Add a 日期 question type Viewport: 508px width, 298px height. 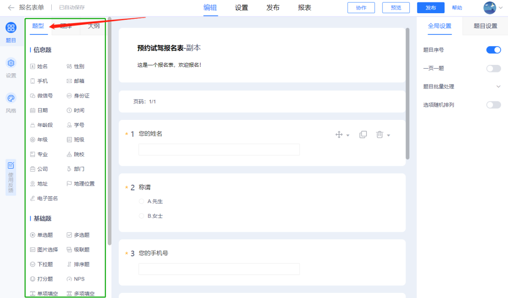(x=39, y=110)
